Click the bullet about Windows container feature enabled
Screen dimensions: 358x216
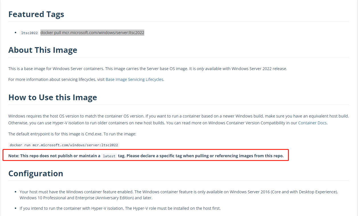179,195
